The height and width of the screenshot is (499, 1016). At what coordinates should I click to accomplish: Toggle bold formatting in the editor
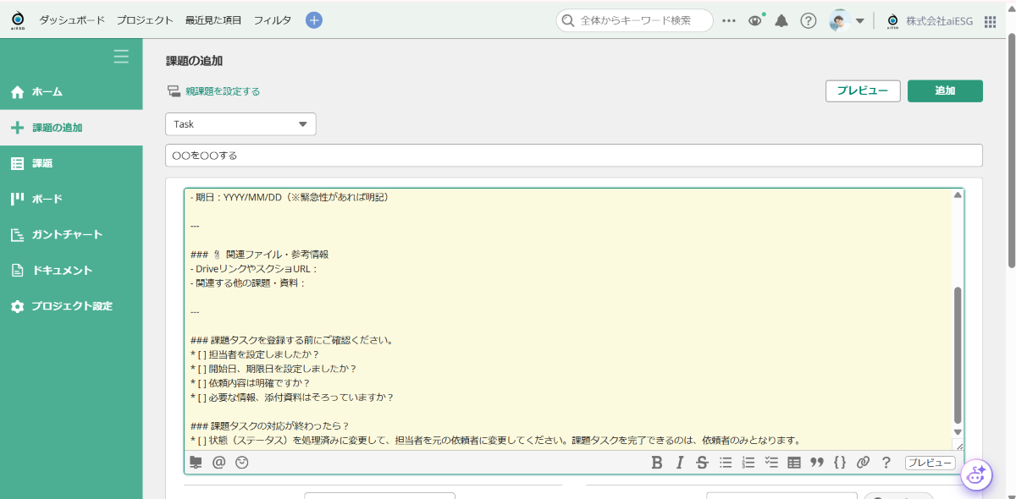657,463
